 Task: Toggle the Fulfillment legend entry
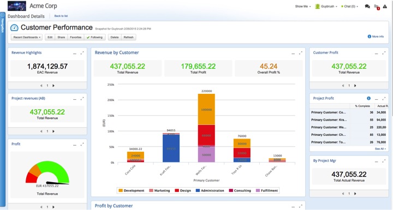(x=267, y=190)
